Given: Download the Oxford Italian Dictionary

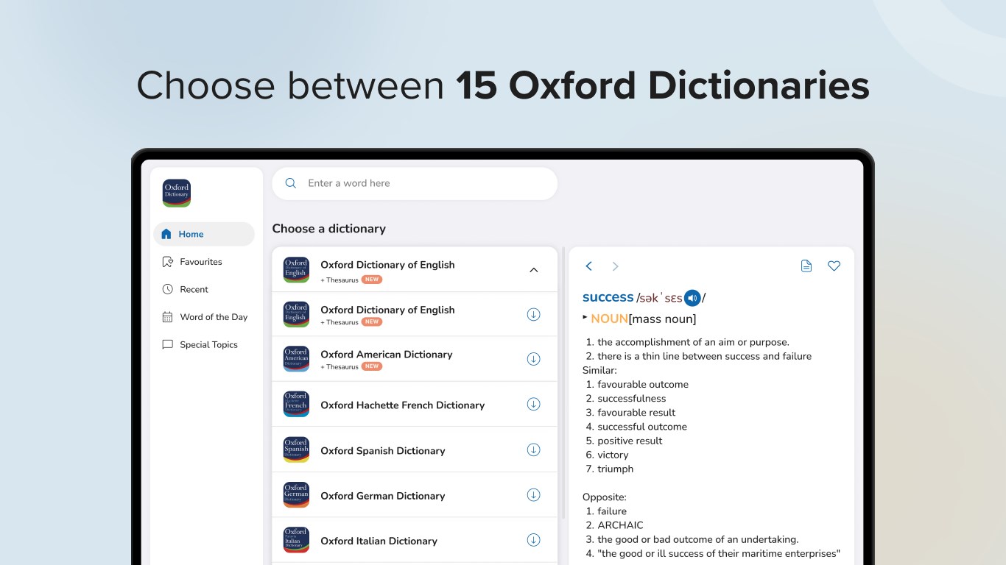Looking at the screenshot, I should pyautogui.click(x=533, y=539).
